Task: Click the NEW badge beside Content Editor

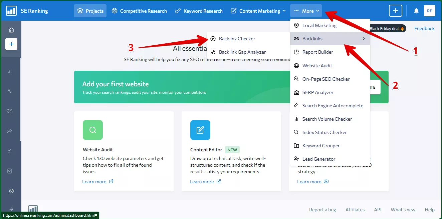Action: point(232,150)
